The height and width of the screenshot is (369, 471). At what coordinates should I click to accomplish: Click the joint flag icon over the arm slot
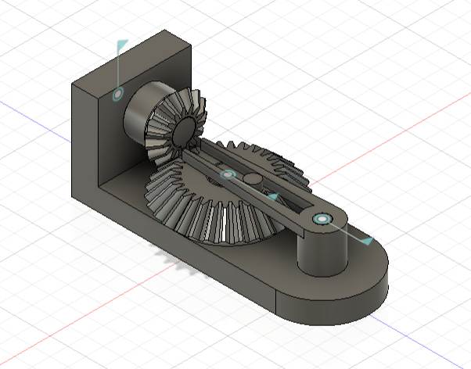coord(274,197)
